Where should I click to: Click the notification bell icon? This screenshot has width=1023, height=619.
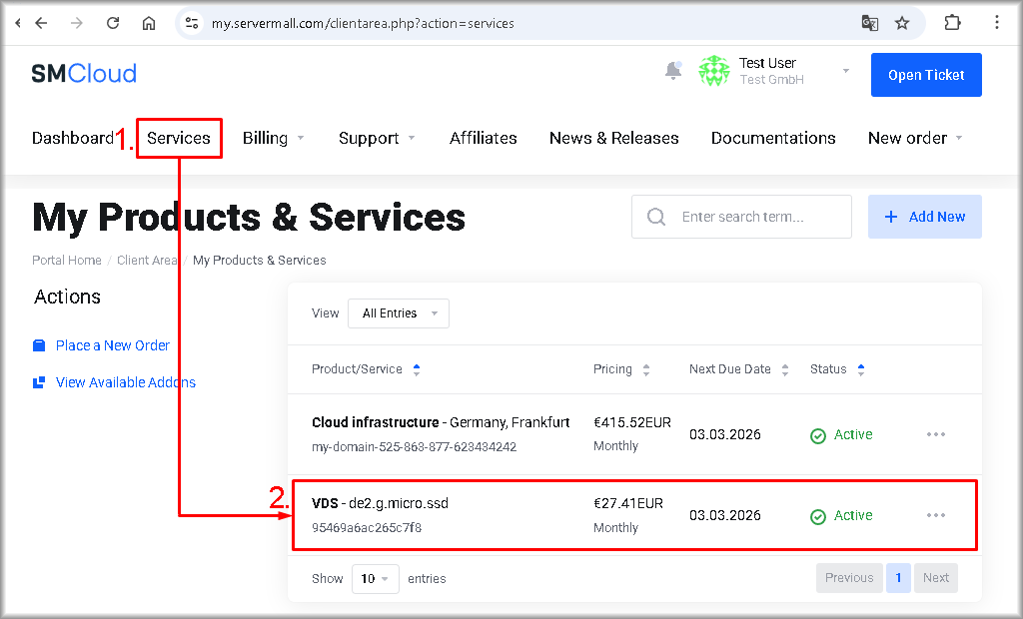pyautogui.click(x=673, y=71)
